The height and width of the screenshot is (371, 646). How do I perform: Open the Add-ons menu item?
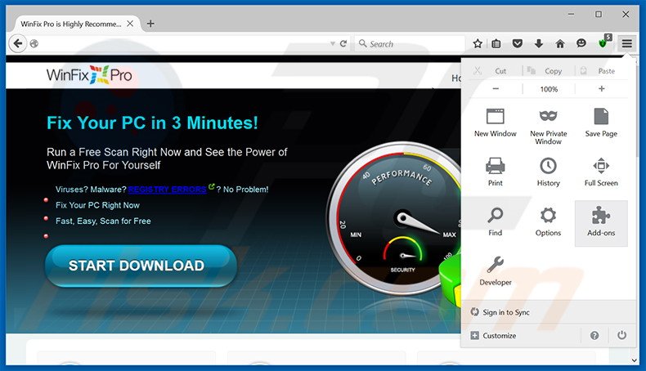pos(601,223)
